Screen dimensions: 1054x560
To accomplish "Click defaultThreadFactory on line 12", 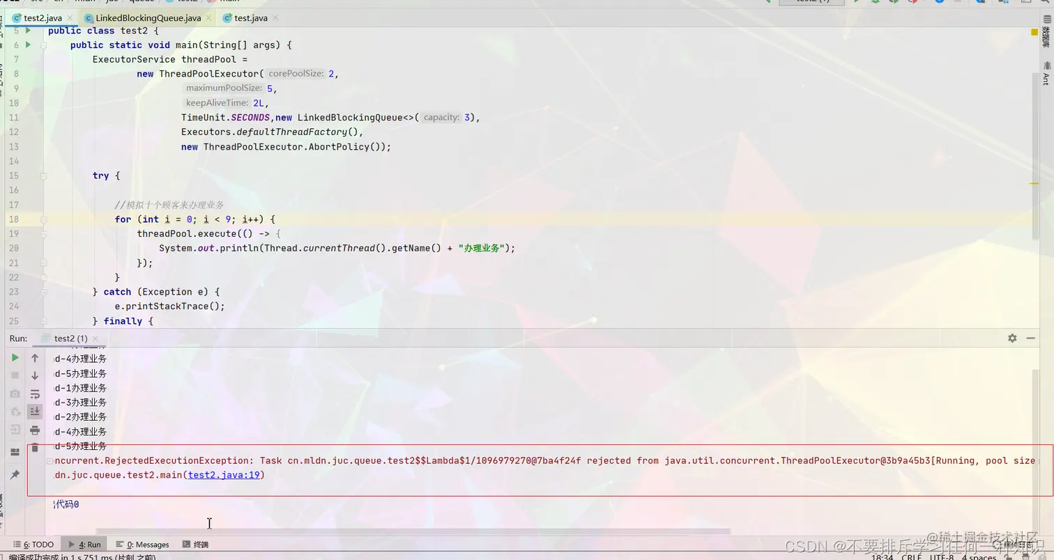I will pos(292,132).
